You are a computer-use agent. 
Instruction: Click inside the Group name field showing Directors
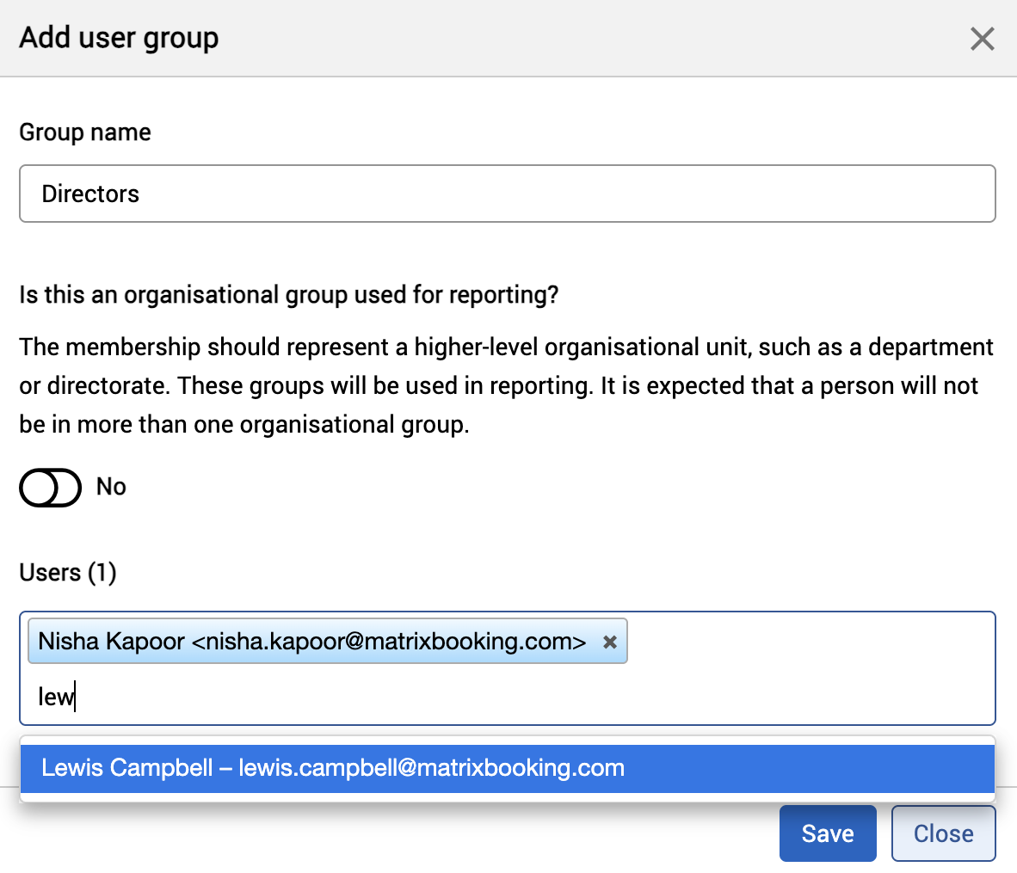508,194
